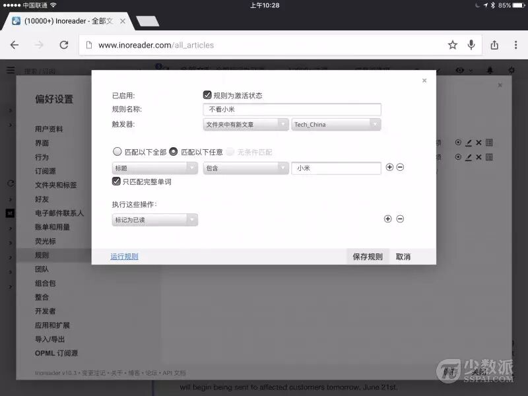Select the (10000+) Inoreader browser tab
Viewport: 528px width, 396px height.
(x=63, y=20)
